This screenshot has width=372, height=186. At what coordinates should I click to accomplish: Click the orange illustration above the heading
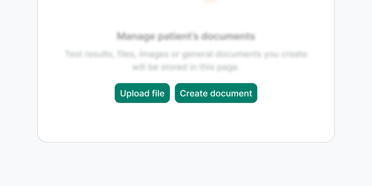211,2
